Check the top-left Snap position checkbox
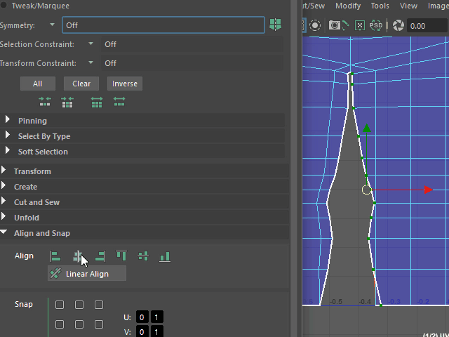The width and height of the screenshot is (449, 337). coord(60,305)
